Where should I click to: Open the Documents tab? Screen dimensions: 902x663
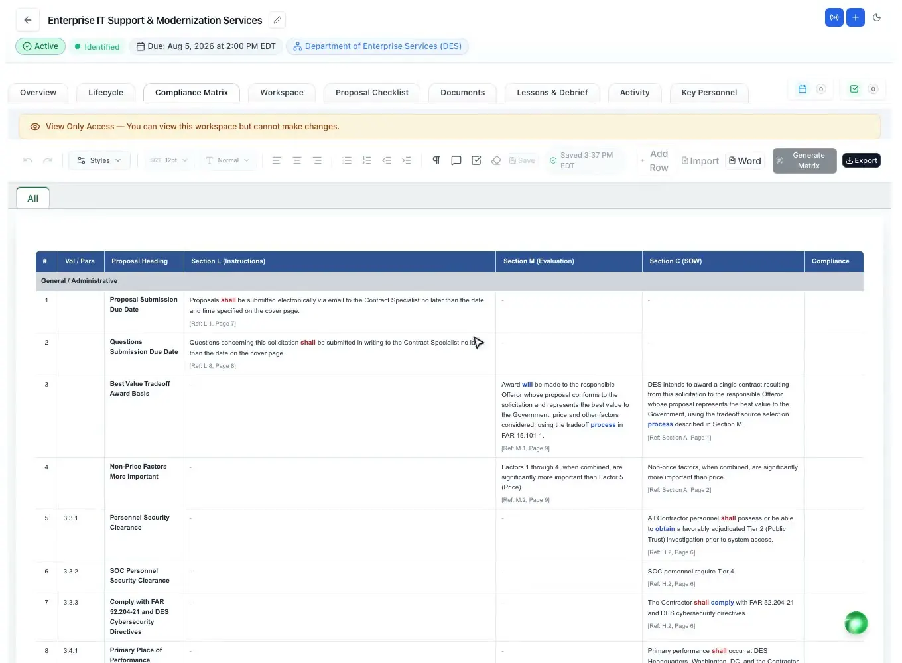coord(463,93)
